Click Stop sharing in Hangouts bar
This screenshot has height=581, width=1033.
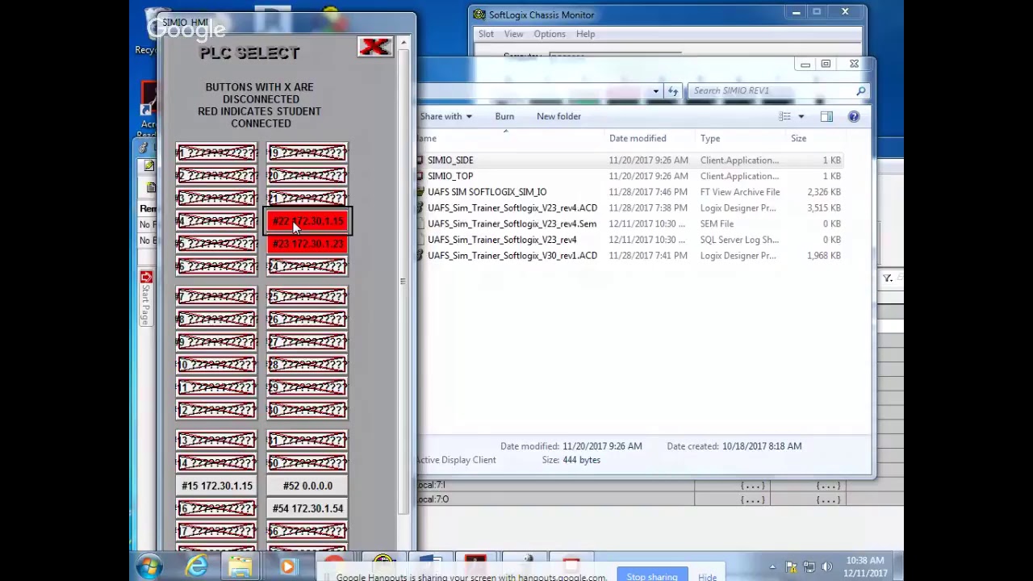[x=652, y=575]
